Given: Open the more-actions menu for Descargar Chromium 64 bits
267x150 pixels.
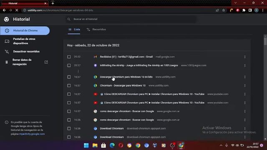Looking at the screenshot, I should click(x=245, y=77).
